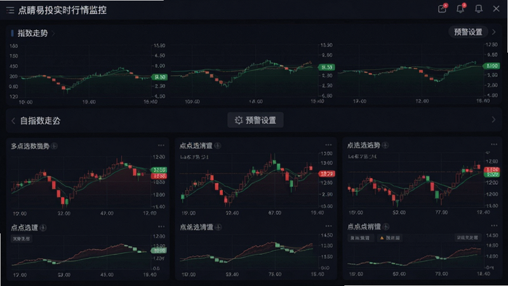Open three-dot menu of 点点选清谴 chart
The image size is (508, 286).
pyautogui.click(x=328, y=145)
